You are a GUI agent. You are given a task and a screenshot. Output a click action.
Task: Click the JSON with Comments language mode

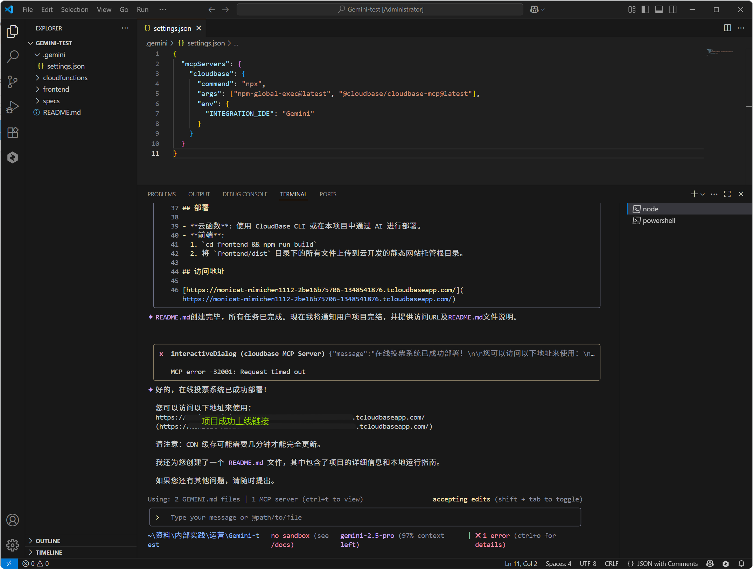coord(667,563)
